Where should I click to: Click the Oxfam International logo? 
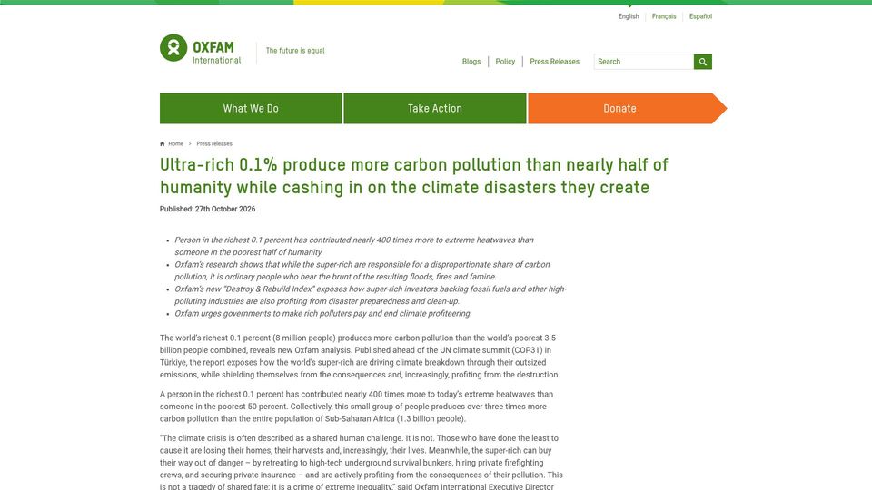(x=201, y=49)
